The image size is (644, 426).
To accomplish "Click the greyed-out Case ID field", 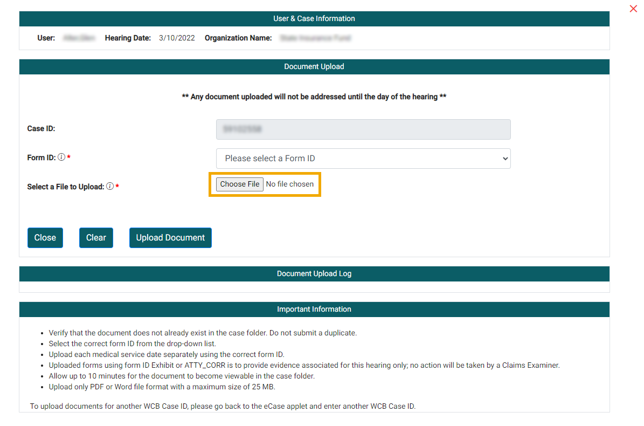I will point(363,129).
